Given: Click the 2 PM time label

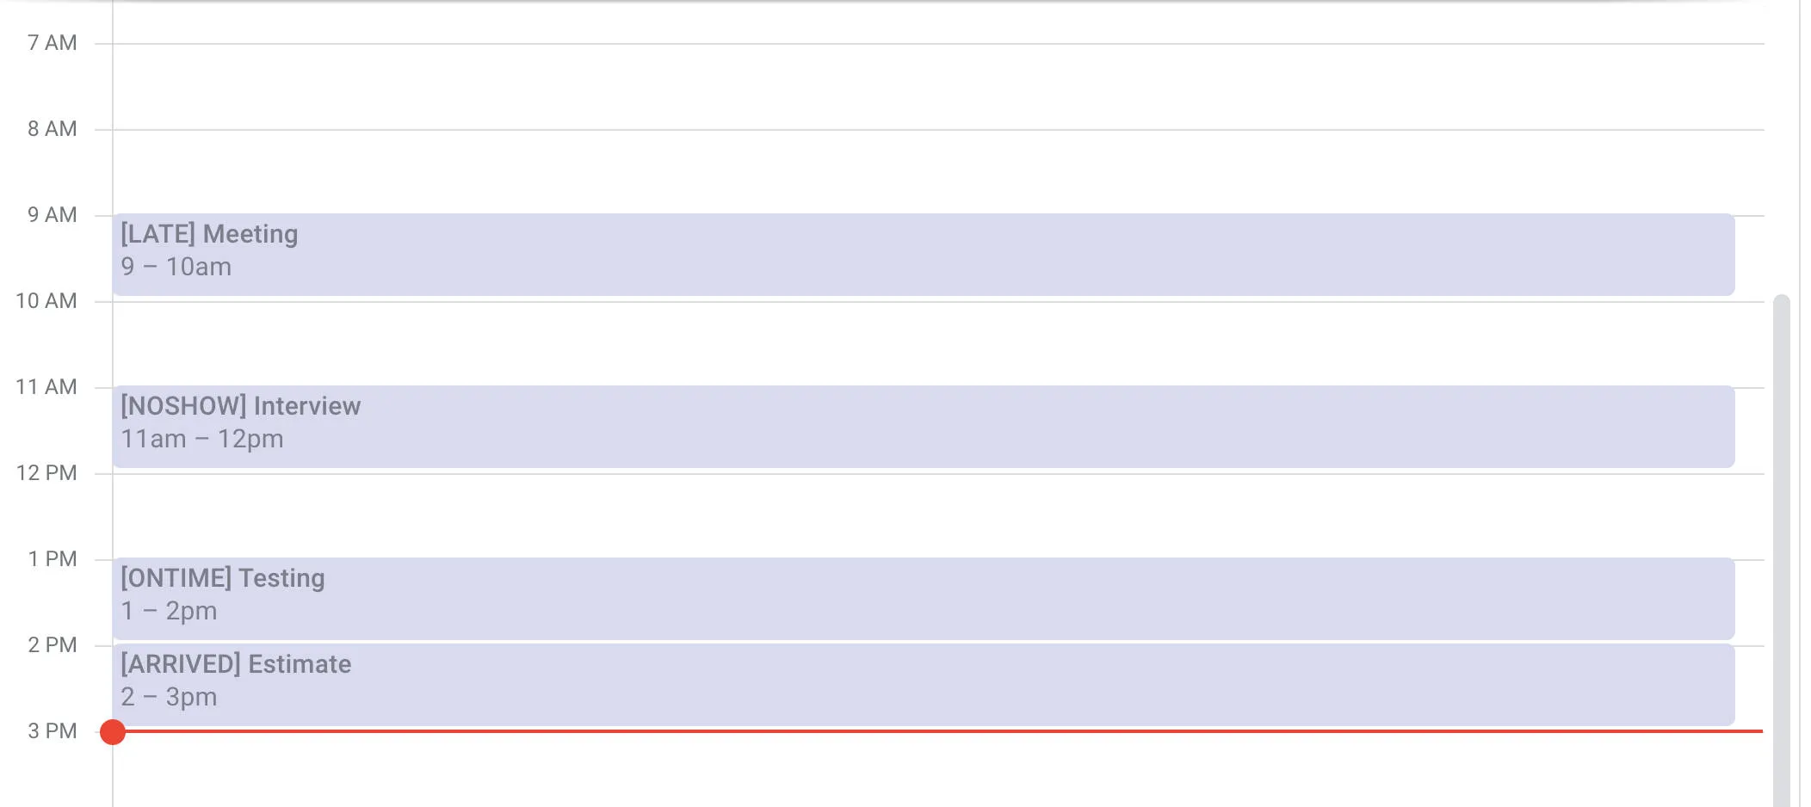Looking at the screenshot, I should 50,644.
